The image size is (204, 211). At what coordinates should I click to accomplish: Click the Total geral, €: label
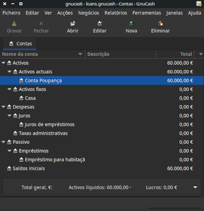coord(37,188)
